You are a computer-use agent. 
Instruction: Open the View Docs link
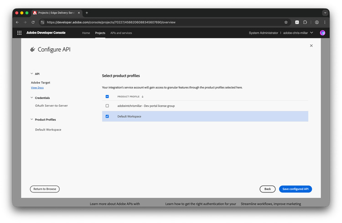(x=37, y=88)
